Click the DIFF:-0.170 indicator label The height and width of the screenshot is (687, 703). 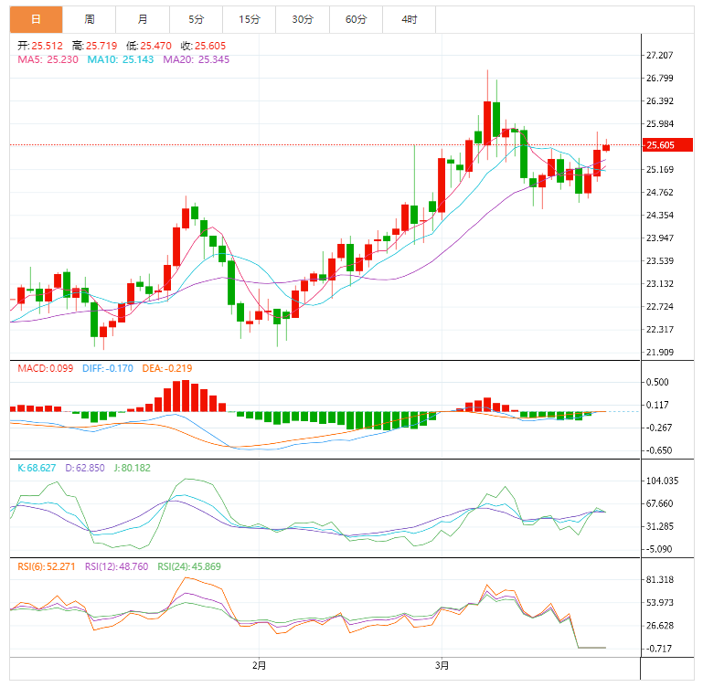pos(108,368)
